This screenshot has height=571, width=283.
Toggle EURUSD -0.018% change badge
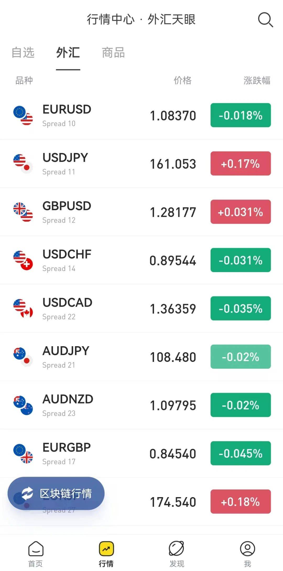(241, 115)
